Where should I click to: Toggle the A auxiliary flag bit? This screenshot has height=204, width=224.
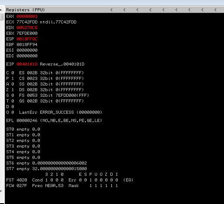click(13, 84)
